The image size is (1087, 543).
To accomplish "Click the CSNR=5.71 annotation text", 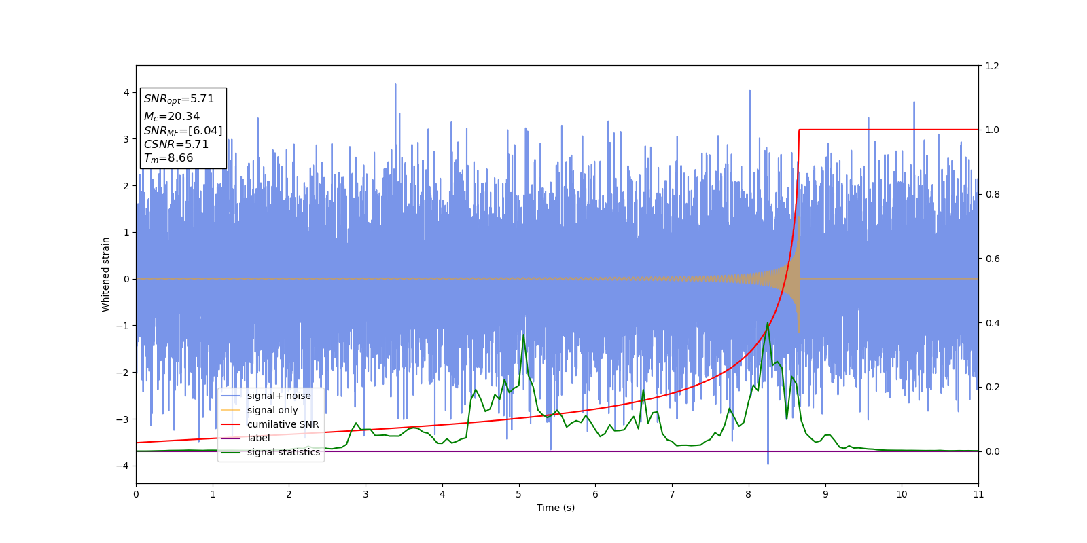I will click(x=176, y=144).
